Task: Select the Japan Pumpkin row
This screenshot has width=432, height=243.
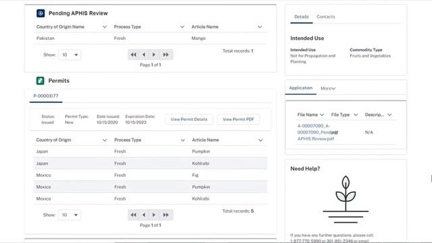Action: click(x=151, y=151)
